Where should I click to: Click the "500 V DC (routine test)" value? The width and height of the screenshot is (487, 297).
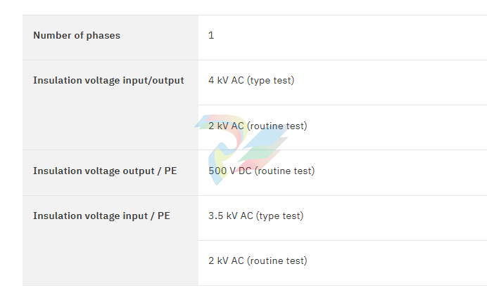[262, 171]
